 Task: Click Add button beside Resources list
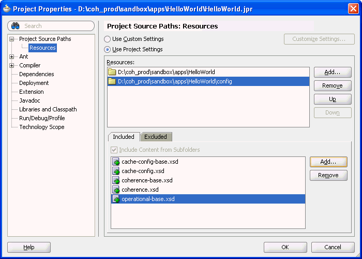pyautogui.click(x=333, y=72)
